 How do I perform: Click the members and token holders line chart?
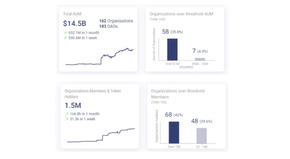click(101, 135)
